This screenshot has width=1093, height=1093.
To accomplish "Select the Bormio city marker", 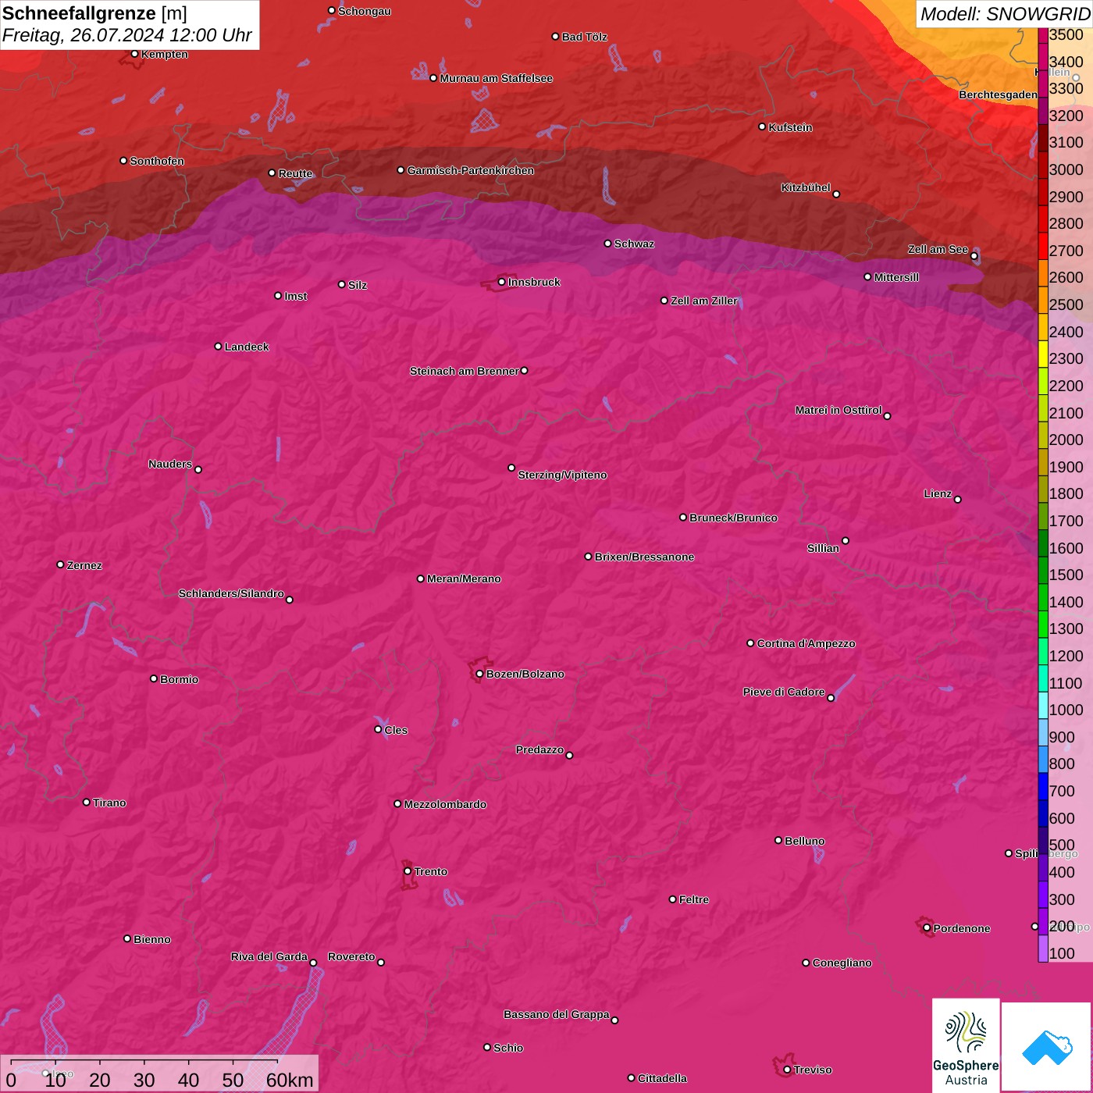I will (x=154, y=678).
